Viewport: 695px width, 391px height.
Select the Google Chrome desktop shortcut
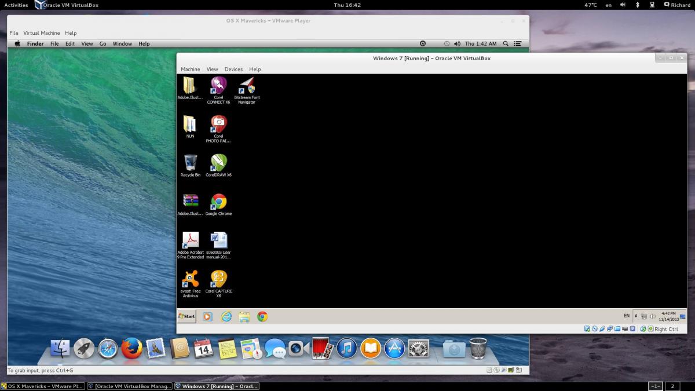coord(218,204)
